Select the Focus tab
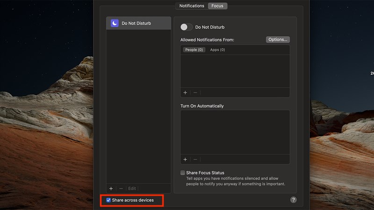Viewport: 374px width, 210px height. 217,6
